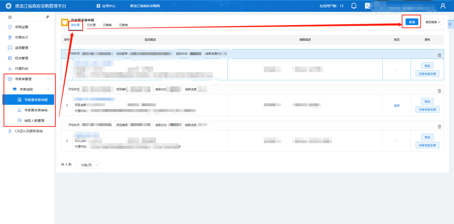Click the 在线用户数: 12 text
Image resolution: width=454 pixels, height=224 pixels.
click(331, 6)
